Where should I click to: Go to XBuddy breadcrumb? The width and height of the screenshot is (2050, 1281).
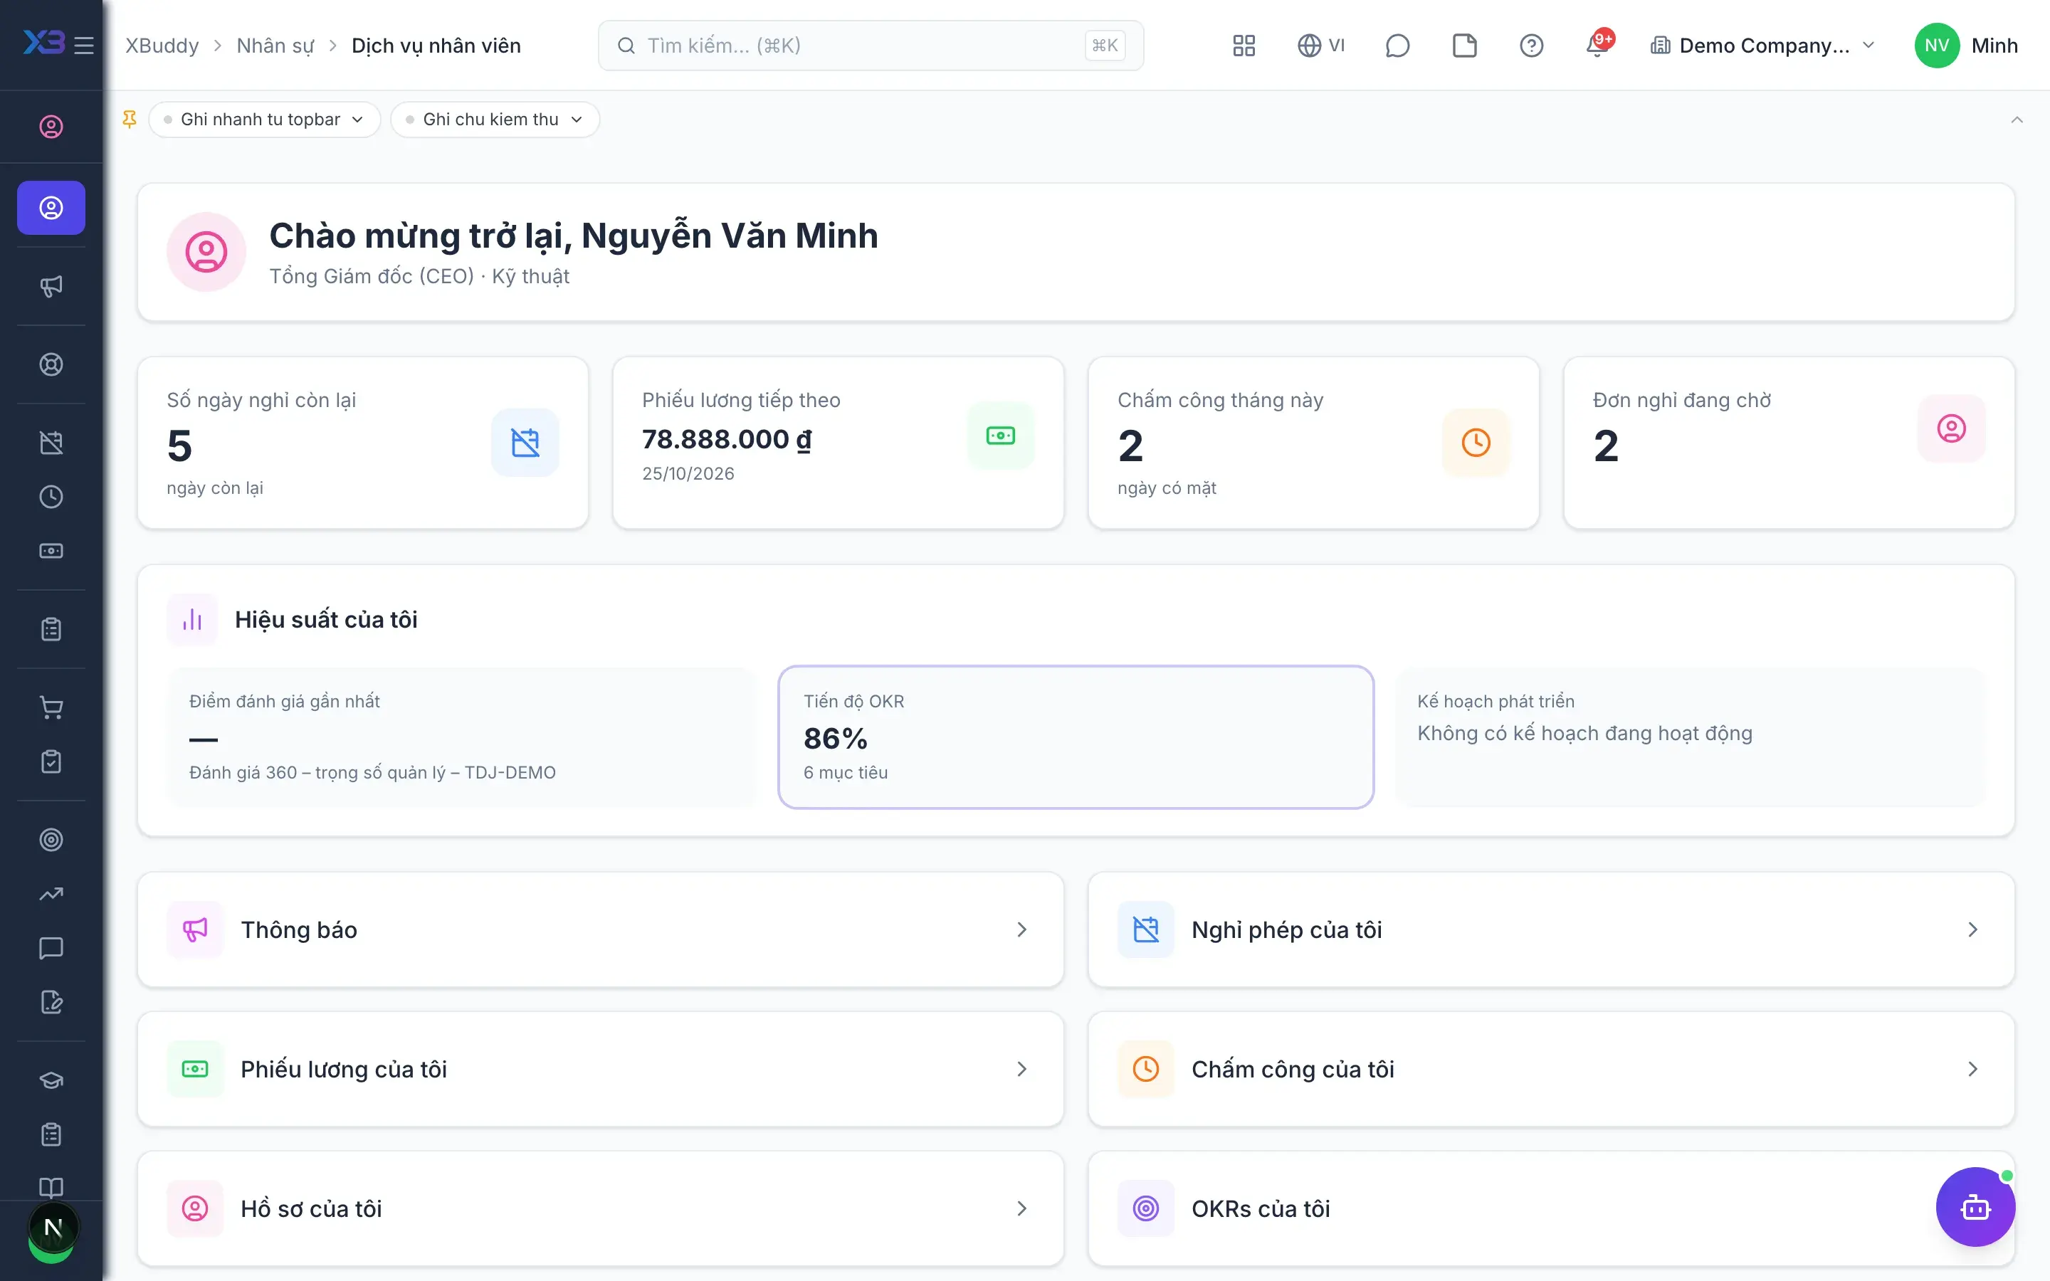pos(162,46)
